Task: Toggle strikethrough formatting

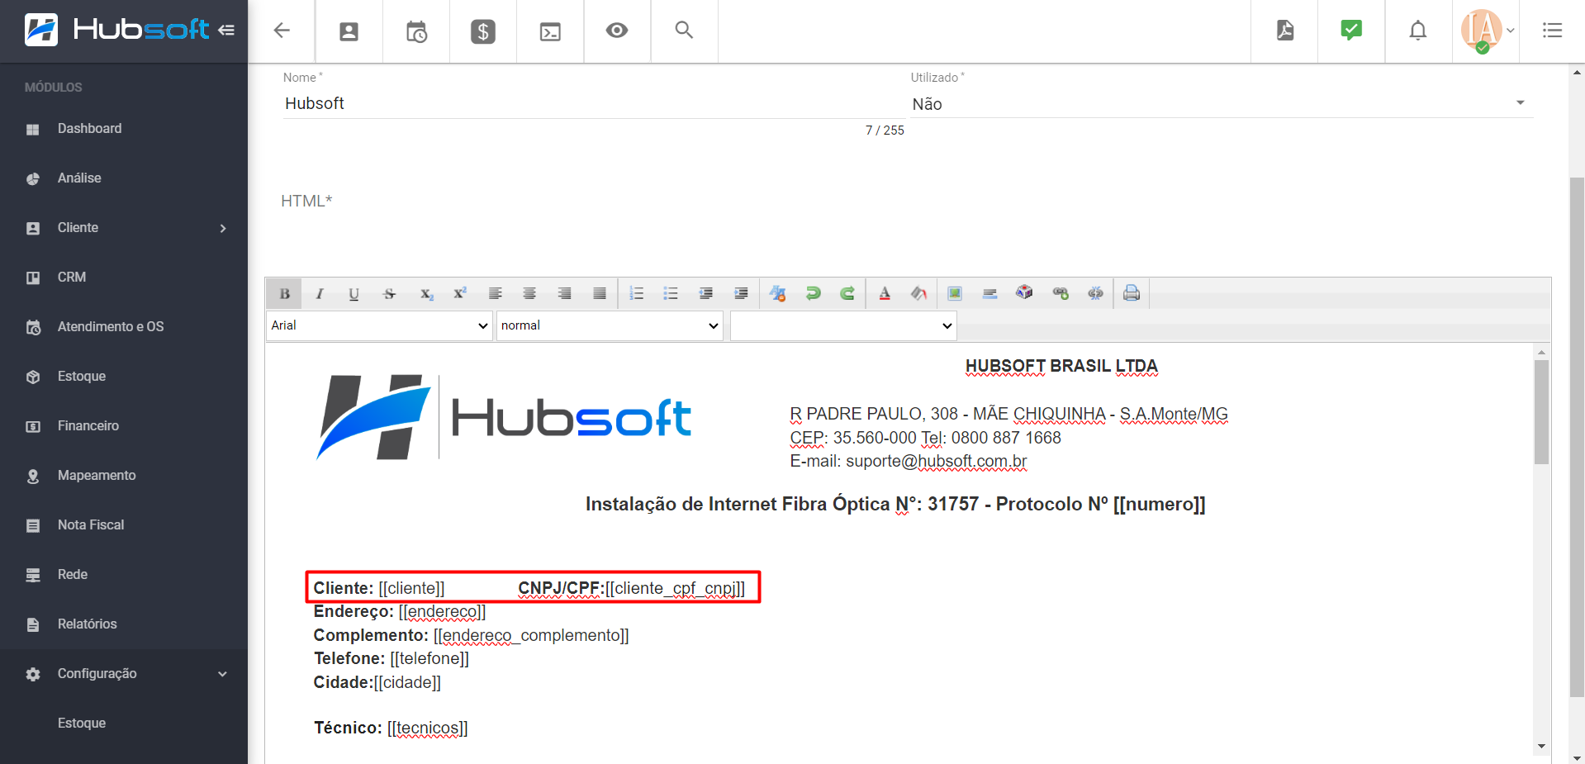Action: [x=390, y=293]
